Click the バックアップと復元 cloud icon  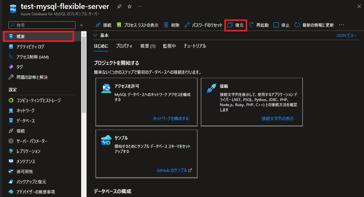[x=11, y=182]
